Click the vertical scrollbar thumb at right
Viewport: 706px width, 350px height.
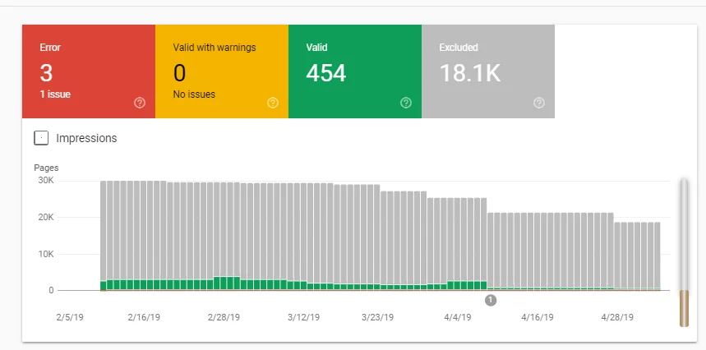click(x=684, y=308)
